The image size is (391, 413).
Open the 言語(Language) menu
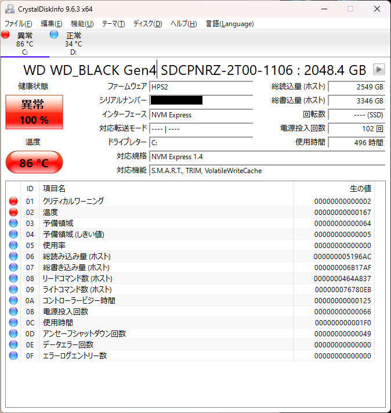point(230,24)
